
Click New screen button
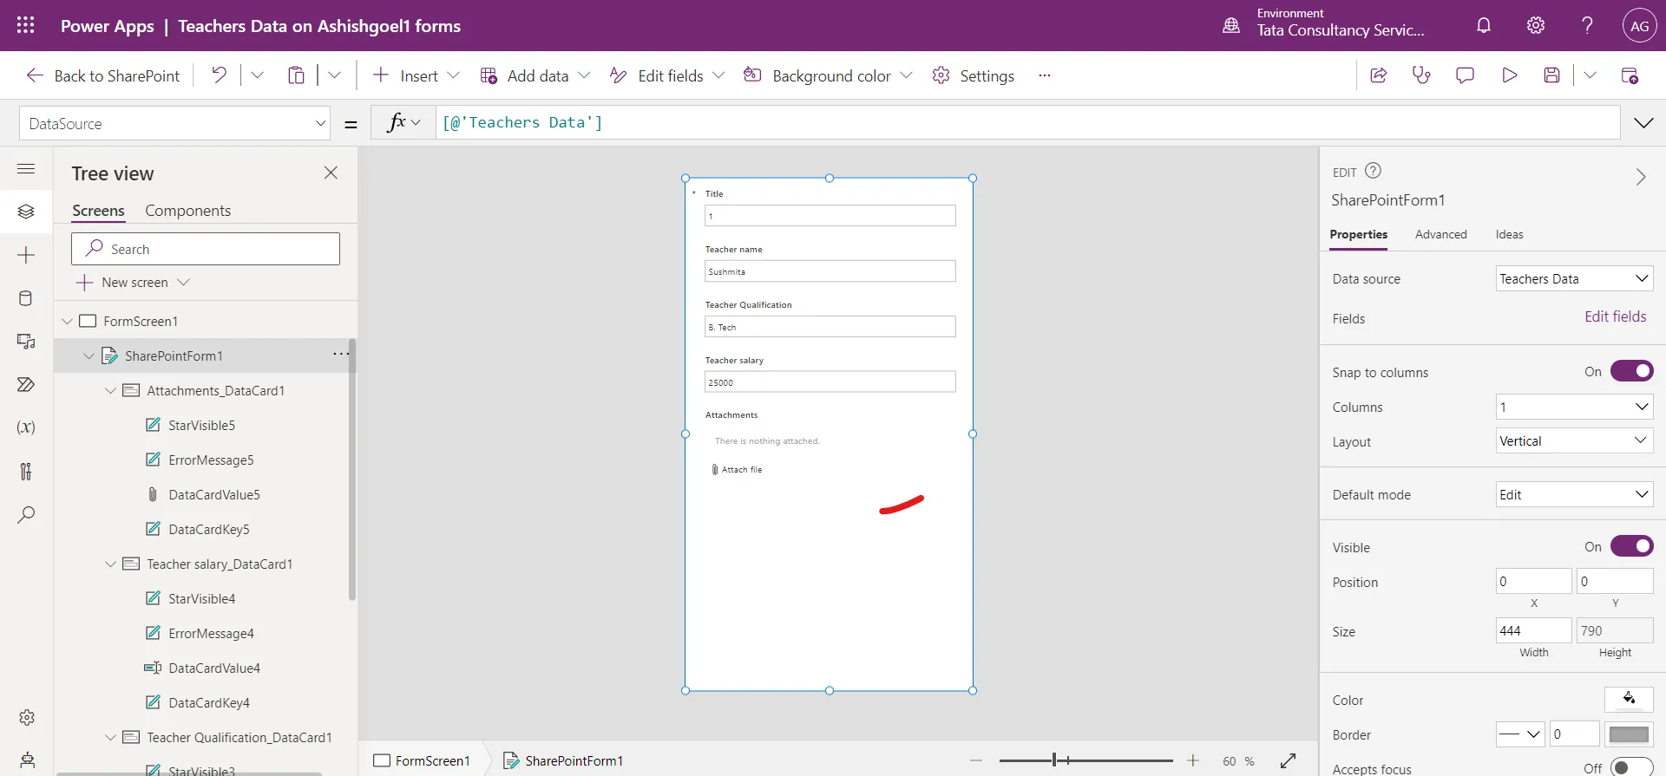(133, 283)
